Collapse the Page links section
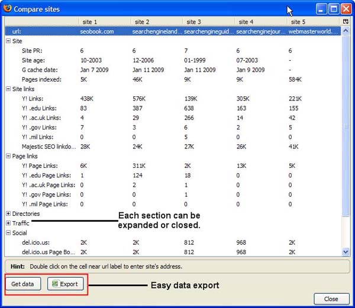 (8, 156)
